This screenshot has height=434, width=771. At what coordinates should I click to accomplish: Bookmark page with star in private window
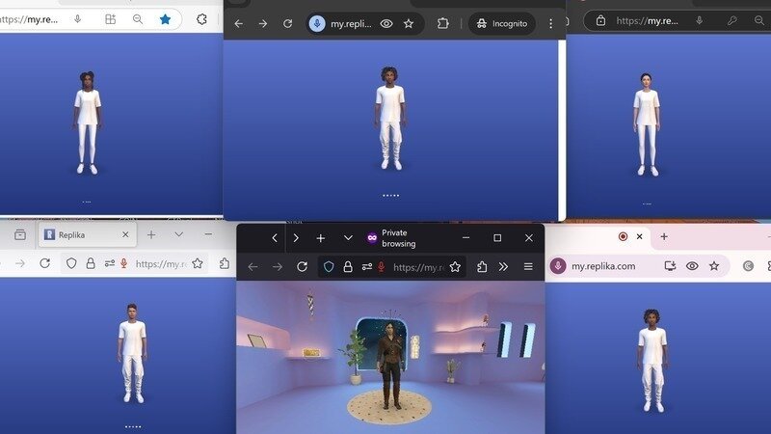pyautogui.click(x=455, y=267)
